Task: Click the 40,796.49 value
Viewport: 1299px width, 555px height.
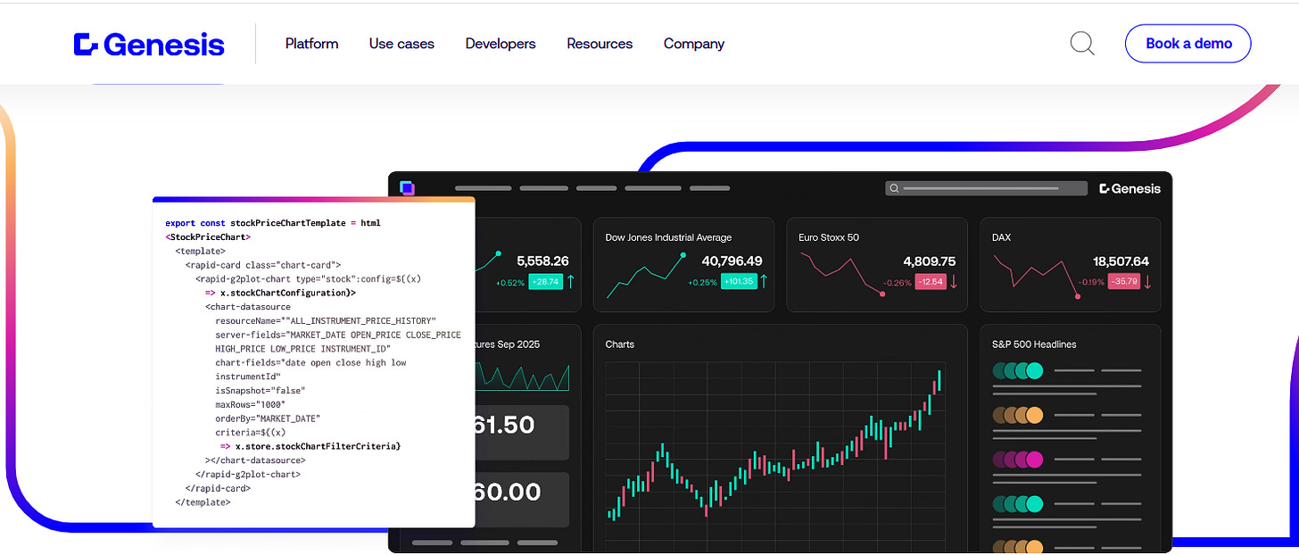Action: coord(732,261)
